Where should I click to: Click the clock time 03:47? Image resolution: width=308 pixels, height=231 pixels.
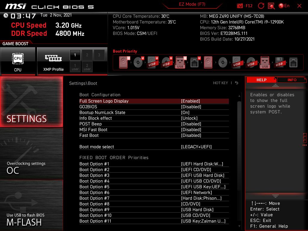[x=23, y=16]
